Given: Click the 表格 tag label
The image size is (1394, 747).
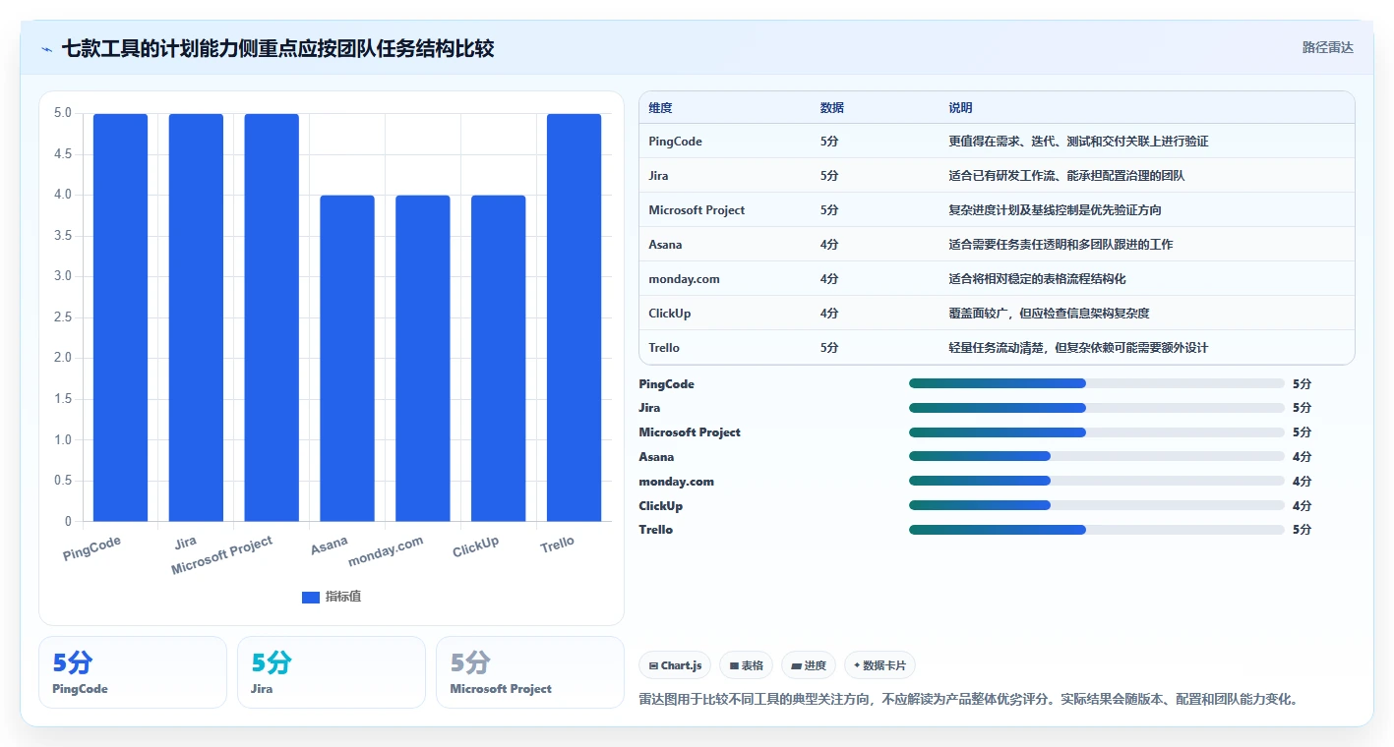Looking at the screenshot, I should coord(753,666).
